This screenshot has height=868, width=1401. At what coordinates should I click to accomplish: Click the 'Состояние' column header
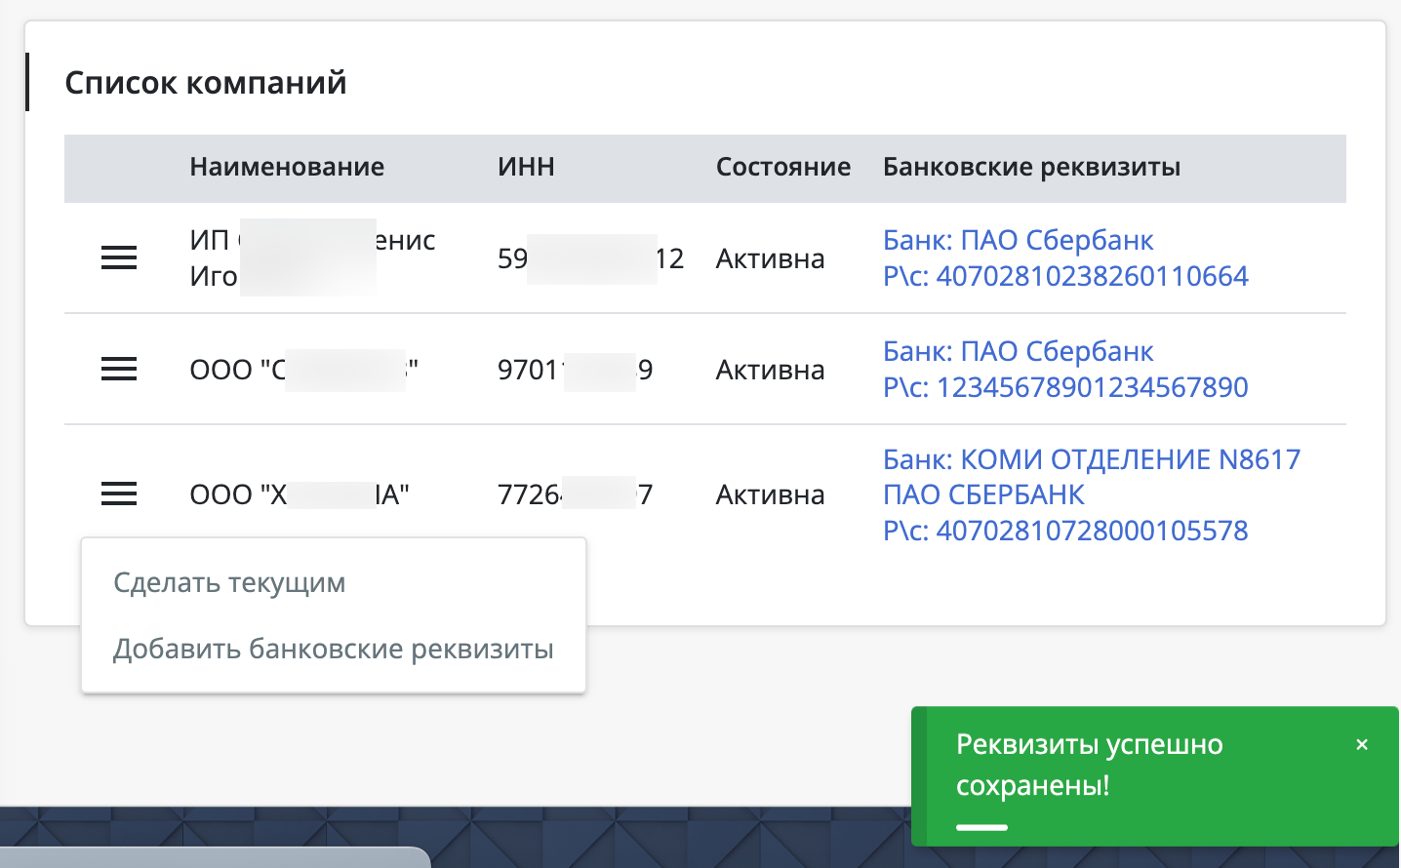point(782,168)
